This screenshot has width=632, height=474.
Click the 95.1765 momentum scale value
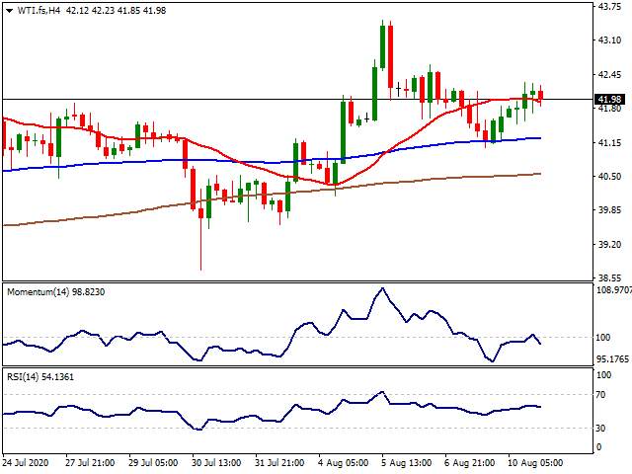(612, 359)
